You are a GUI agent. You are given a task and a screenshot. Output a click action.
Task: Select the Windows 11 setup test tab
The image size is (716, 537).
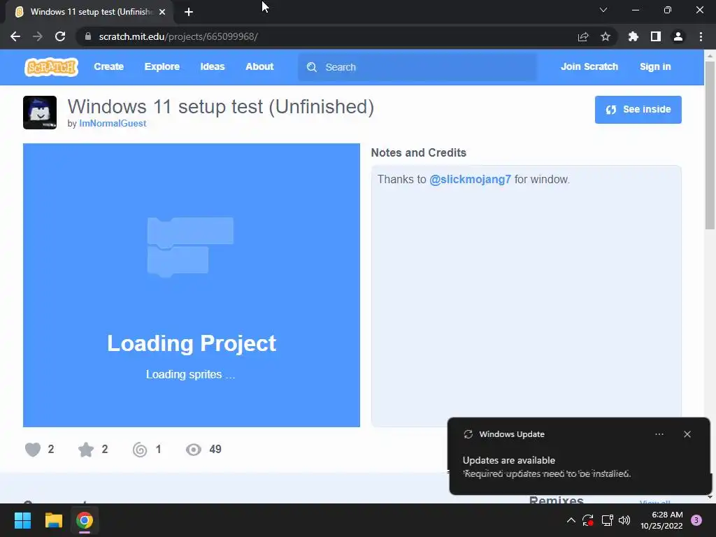(x=89, y=12)
